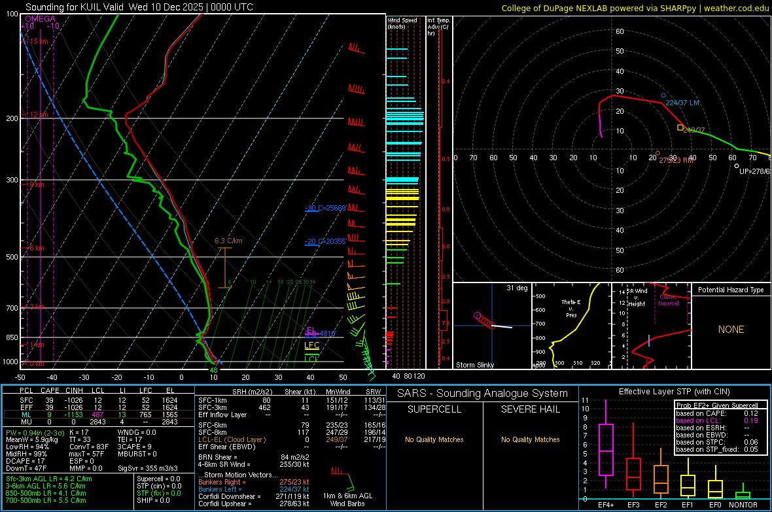This screenshot has width=772, height=512.
Task: Click the 'SigSvr = 355 m3/s3' value
Action: point(148,468)
